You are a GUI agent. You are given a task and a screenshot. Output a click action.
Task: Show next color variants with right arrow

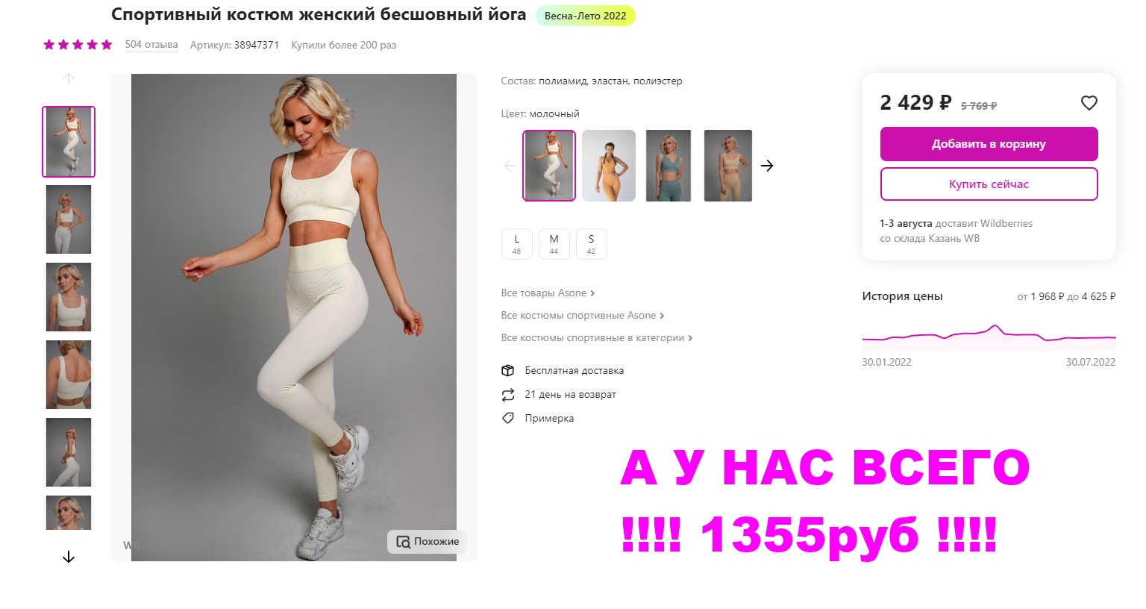(x=767, y=166)
